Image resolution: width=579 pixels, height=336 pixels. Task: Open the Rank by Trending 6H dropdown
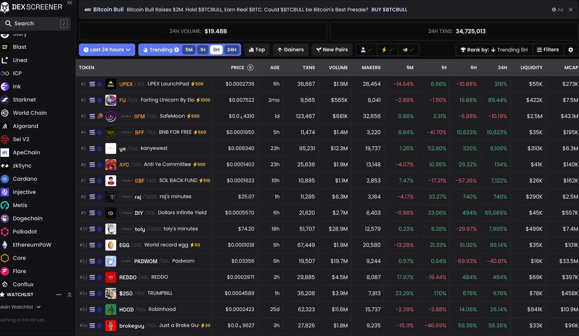point(494,50)
